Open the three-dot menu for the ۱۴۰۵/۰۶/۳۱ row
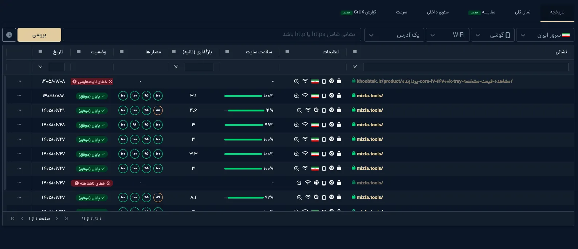This screenshot has width=578, height=249. pyautogui.click(x=19, y=110)
